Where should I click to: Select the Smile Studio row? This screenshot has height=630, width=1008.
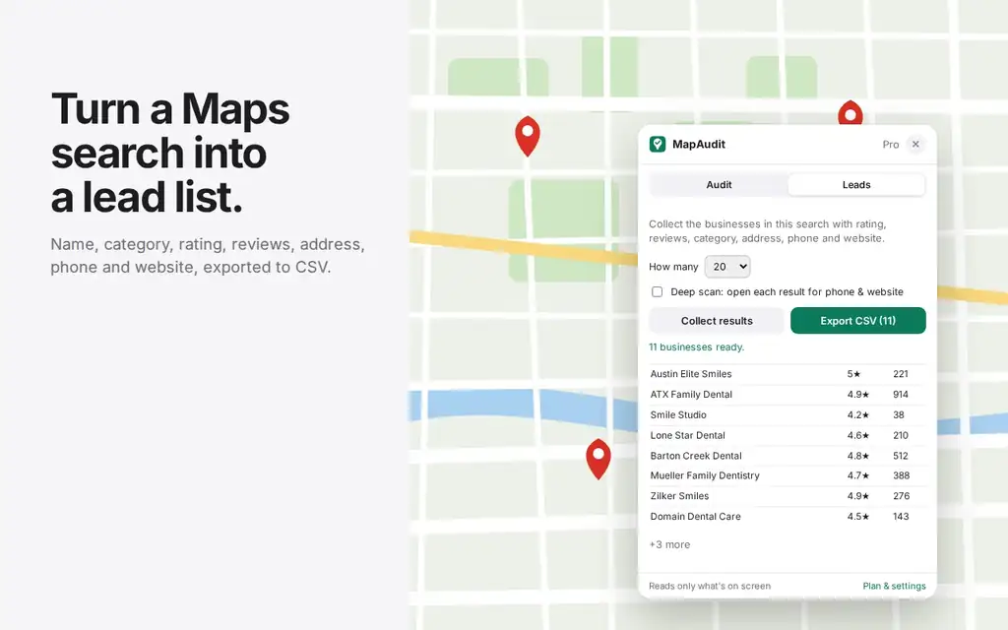coord(787,415)
